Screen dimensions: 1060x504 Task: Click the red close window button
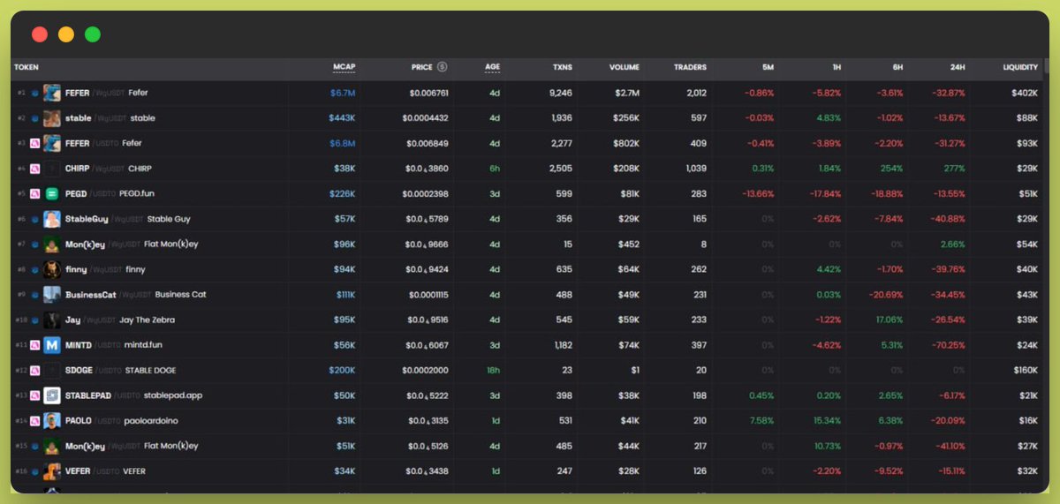coord(40,34)
